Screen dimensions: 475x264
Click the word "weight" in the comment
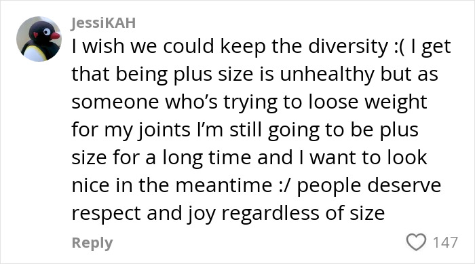tap(396, 102)
